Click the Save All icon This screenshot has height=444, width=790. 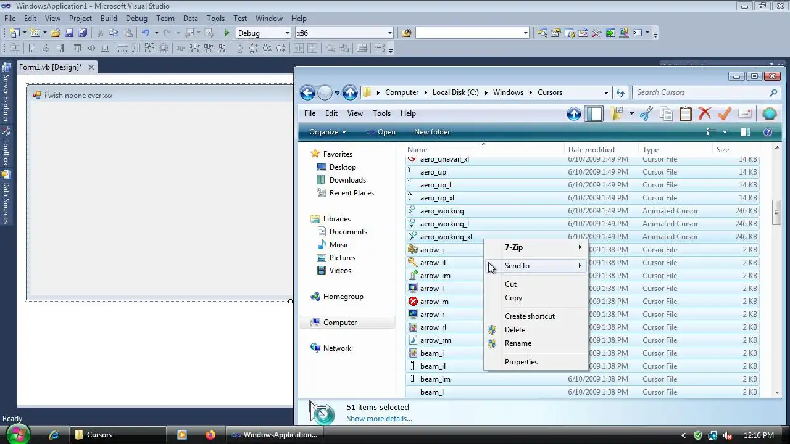(82, 33)
